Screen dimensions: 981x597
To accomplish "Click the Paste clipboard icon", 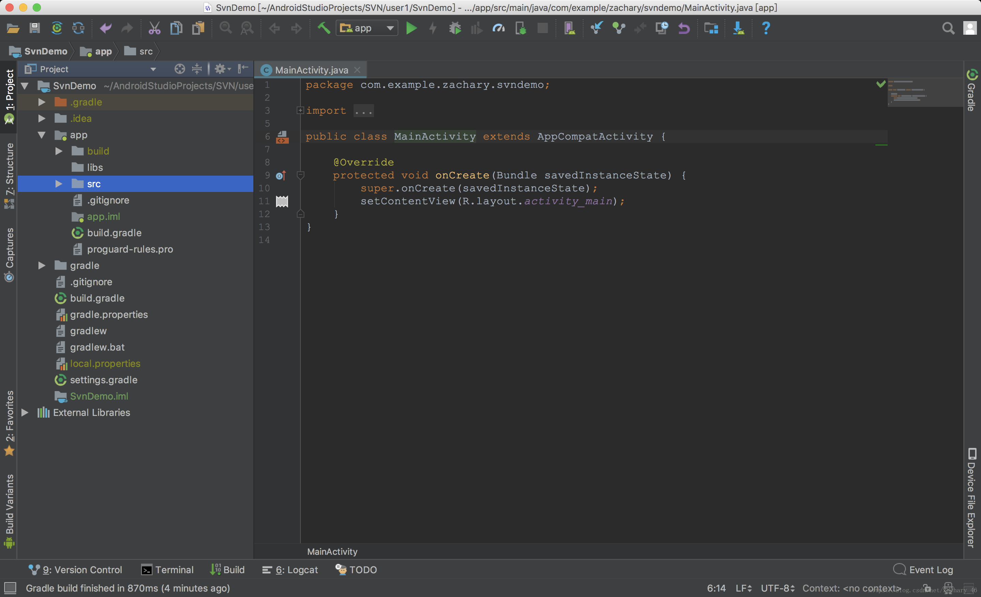I will 198,28.
